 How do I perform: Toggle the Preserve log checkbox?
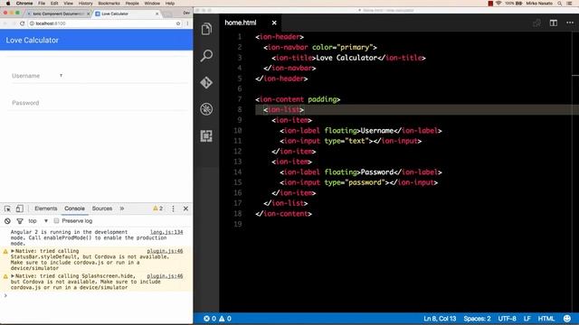tap(56, 220)
